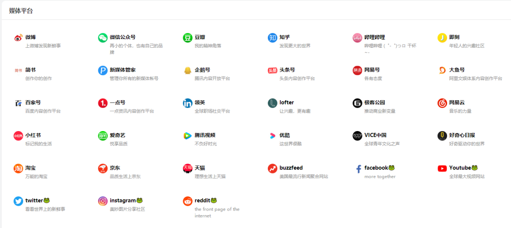The width and height of the screenshot is (511, 228).
Task: Open the VICE中国 title link
Action: point(375,135)
